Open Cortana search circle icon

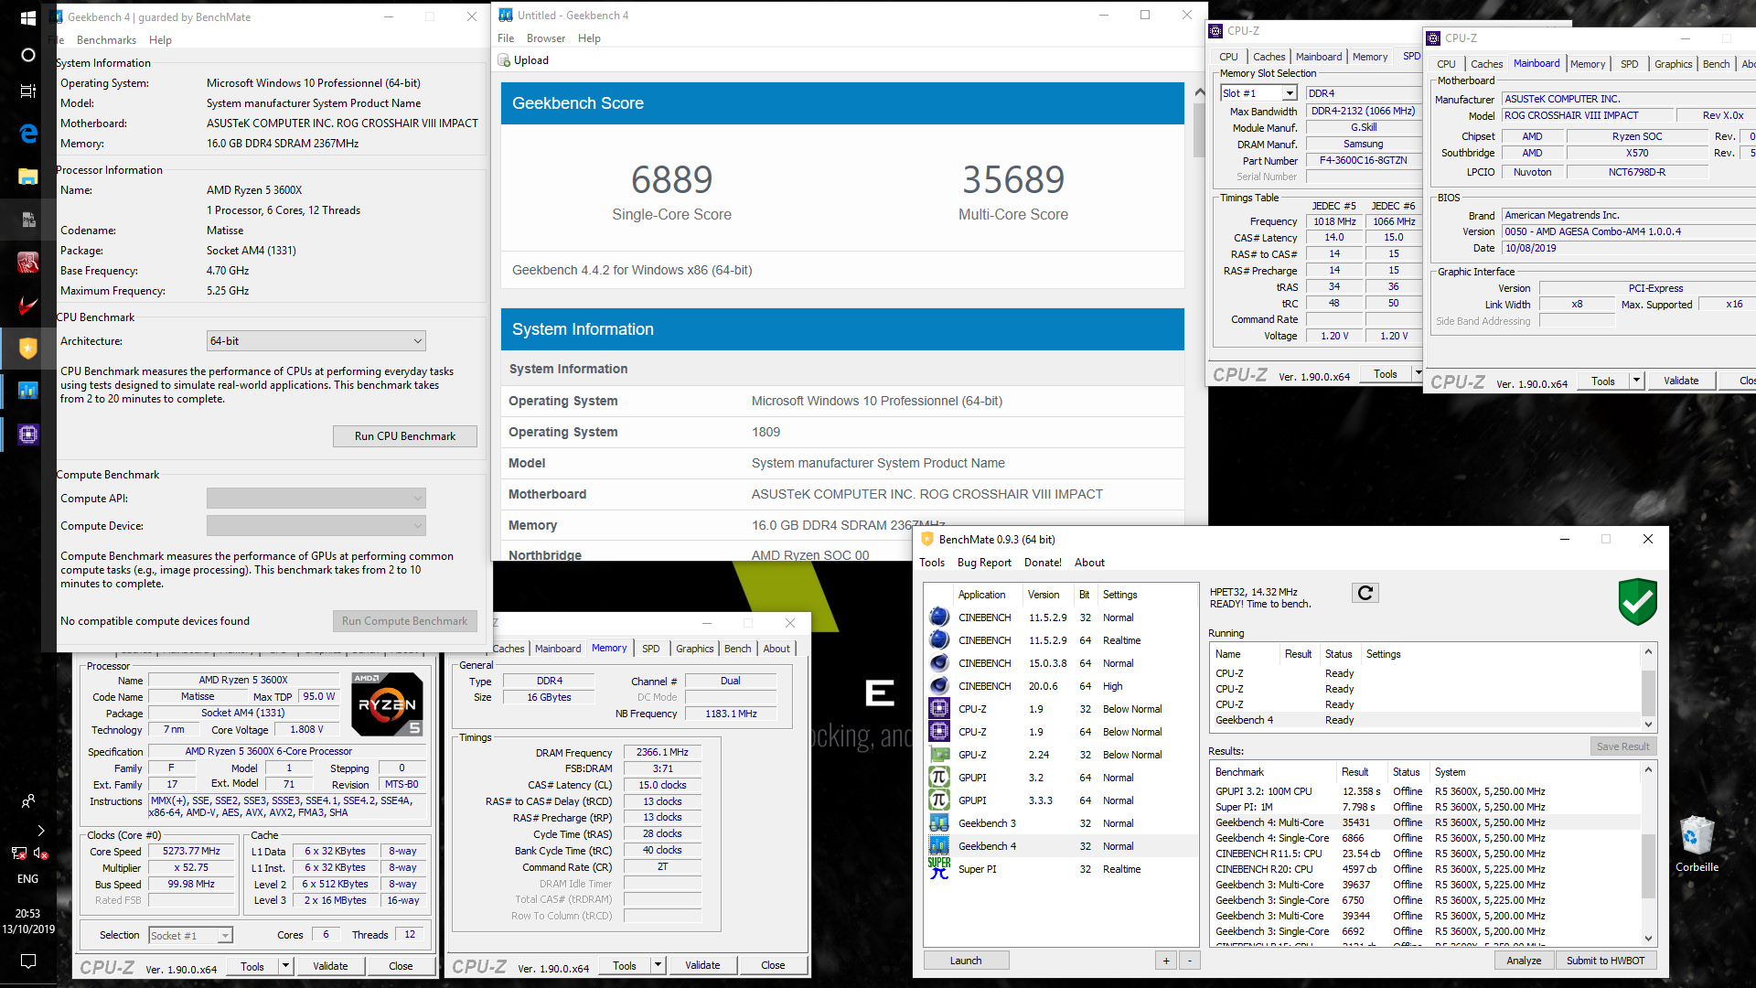27,55
